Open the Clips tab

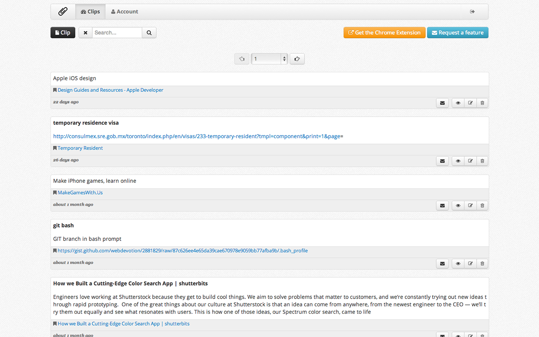click(x=91, y=12)
